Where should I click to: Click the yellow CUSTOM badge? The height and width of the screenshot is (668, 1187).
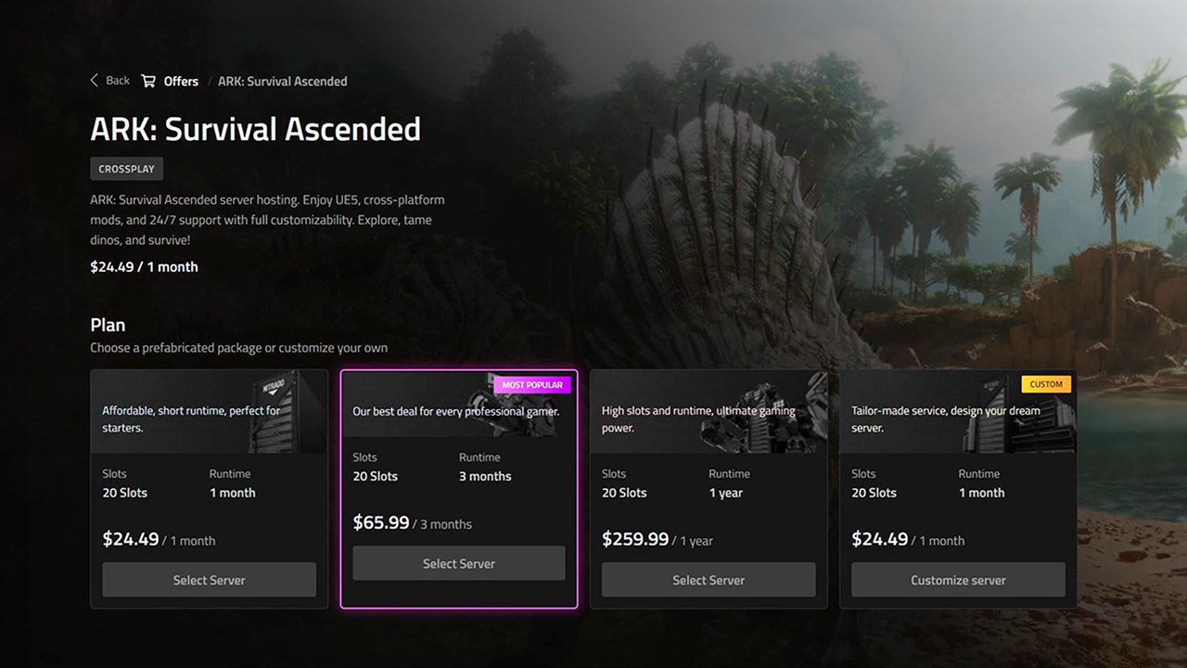[1046, 384]
